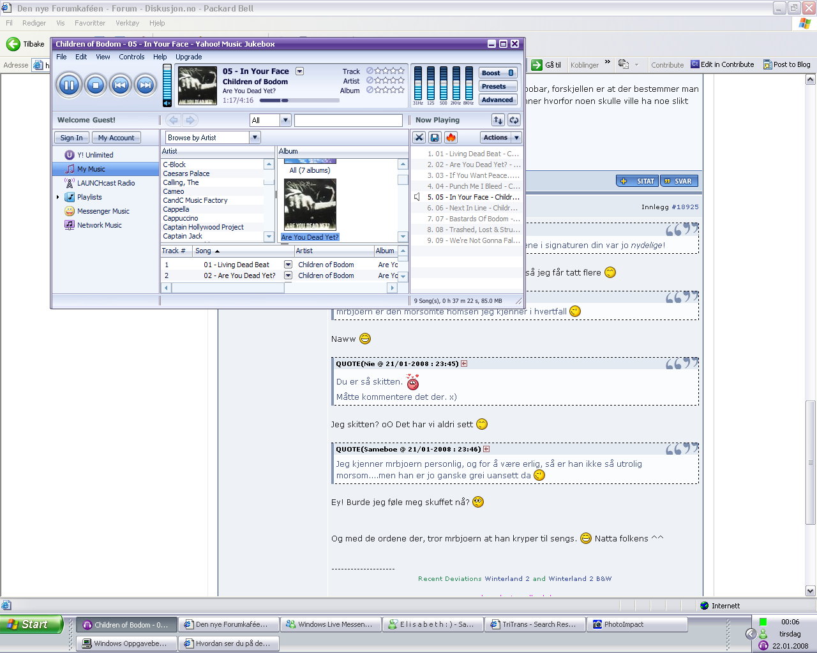
Task: Open dropdown for 02 - Are You Dead Yet?
Action: point(288,275)
